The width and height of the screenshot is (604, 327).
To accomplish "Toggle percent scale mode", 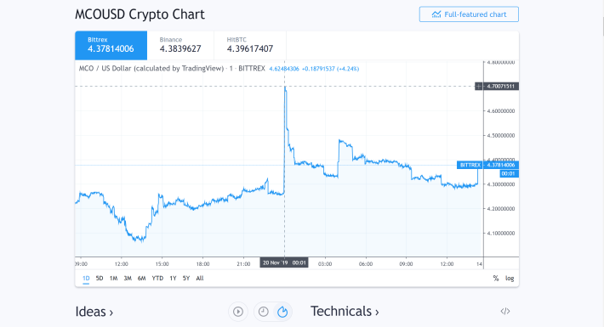I will pos(496,278).
